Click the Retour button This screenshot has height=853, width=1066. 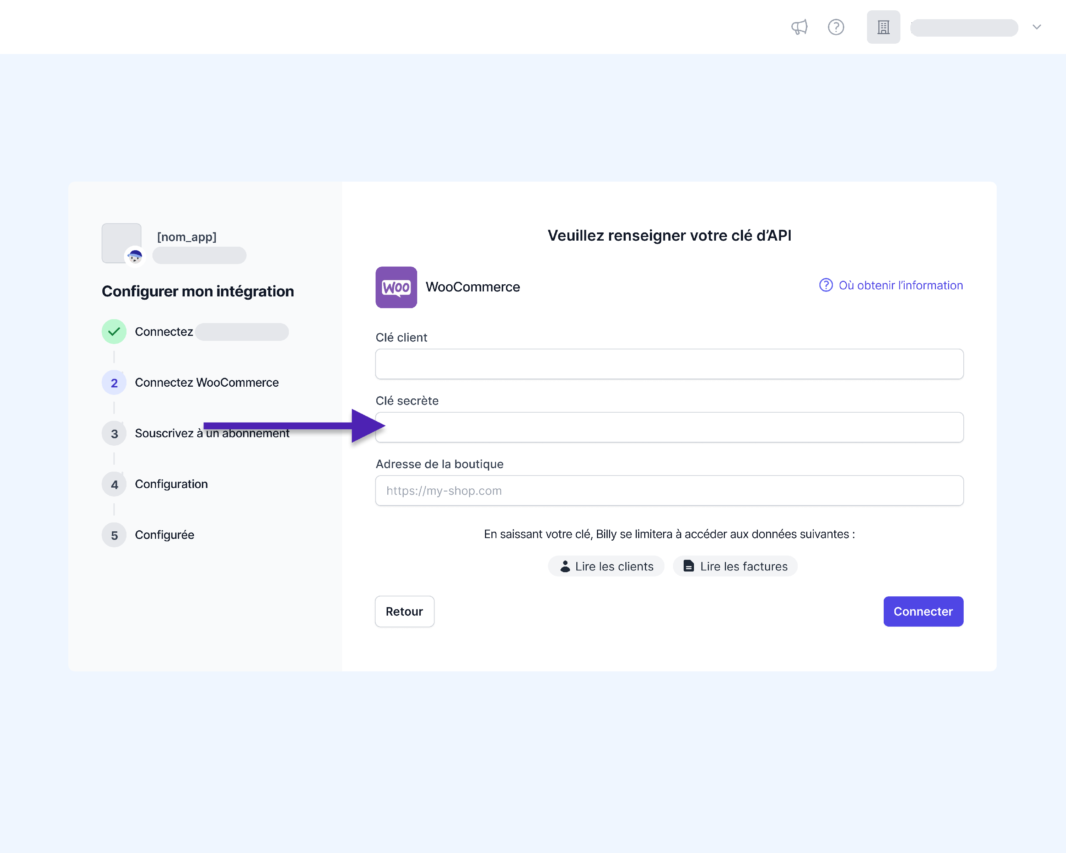click(x=404, y=612)
